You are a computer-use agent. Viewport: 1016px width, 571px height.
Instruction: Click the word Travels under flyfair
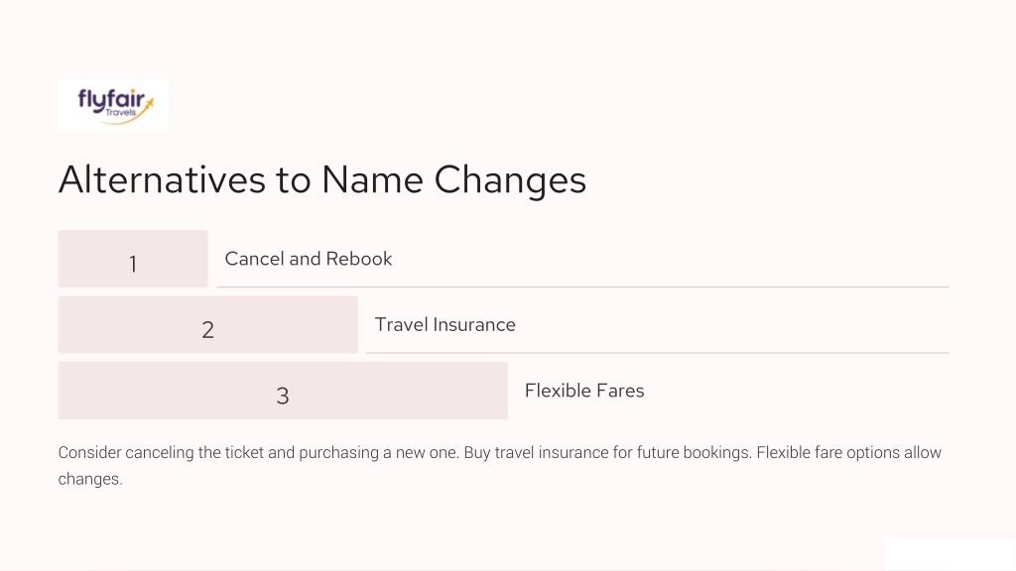(121, 113)
